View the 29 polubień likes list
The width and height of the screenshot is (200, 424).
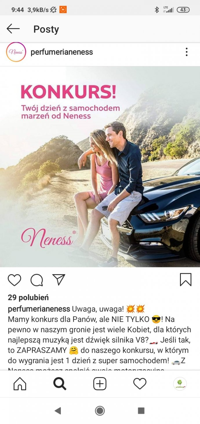[28, 297]
